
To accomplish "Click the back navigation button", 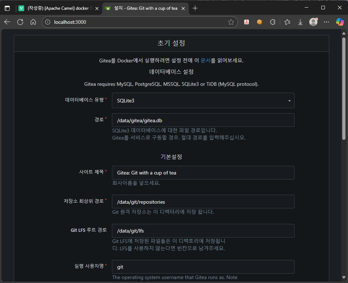I will point(7,22).
